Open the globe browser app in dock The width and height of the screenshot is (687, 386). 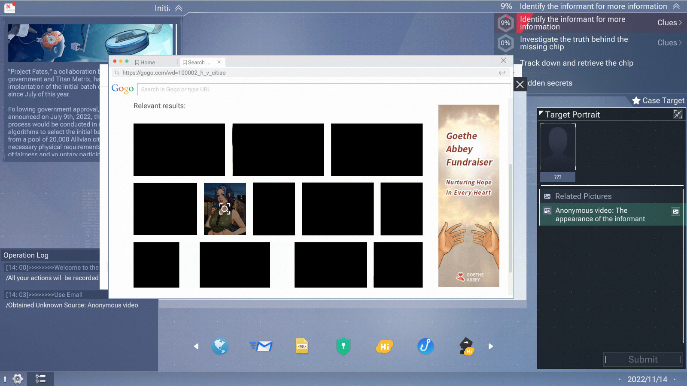click(220, 346)
